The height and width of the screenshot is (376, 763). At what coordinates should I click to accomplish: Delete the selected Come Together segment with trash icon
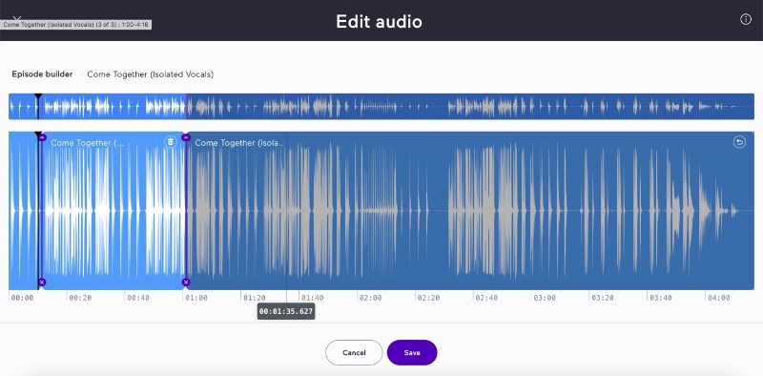point(171,142)
